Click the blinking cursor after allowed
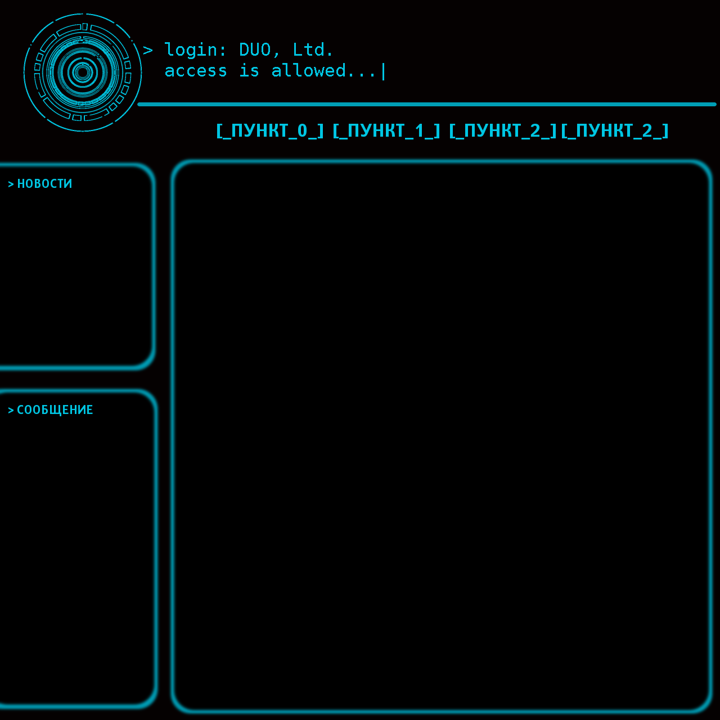The image size is (720, 720). [x=384, y=70]
